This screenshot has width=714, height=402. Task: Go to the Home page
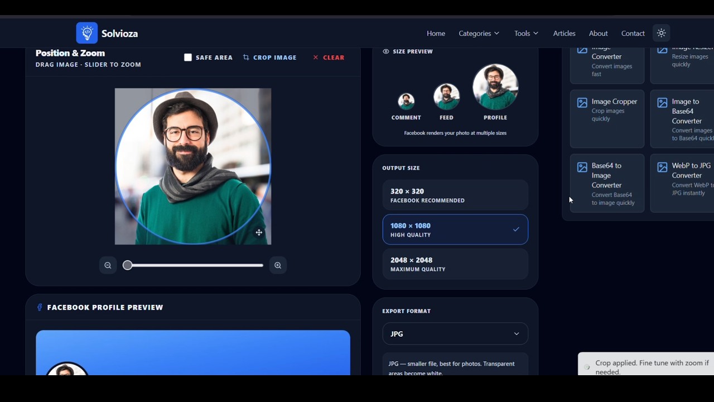(436, 33)
